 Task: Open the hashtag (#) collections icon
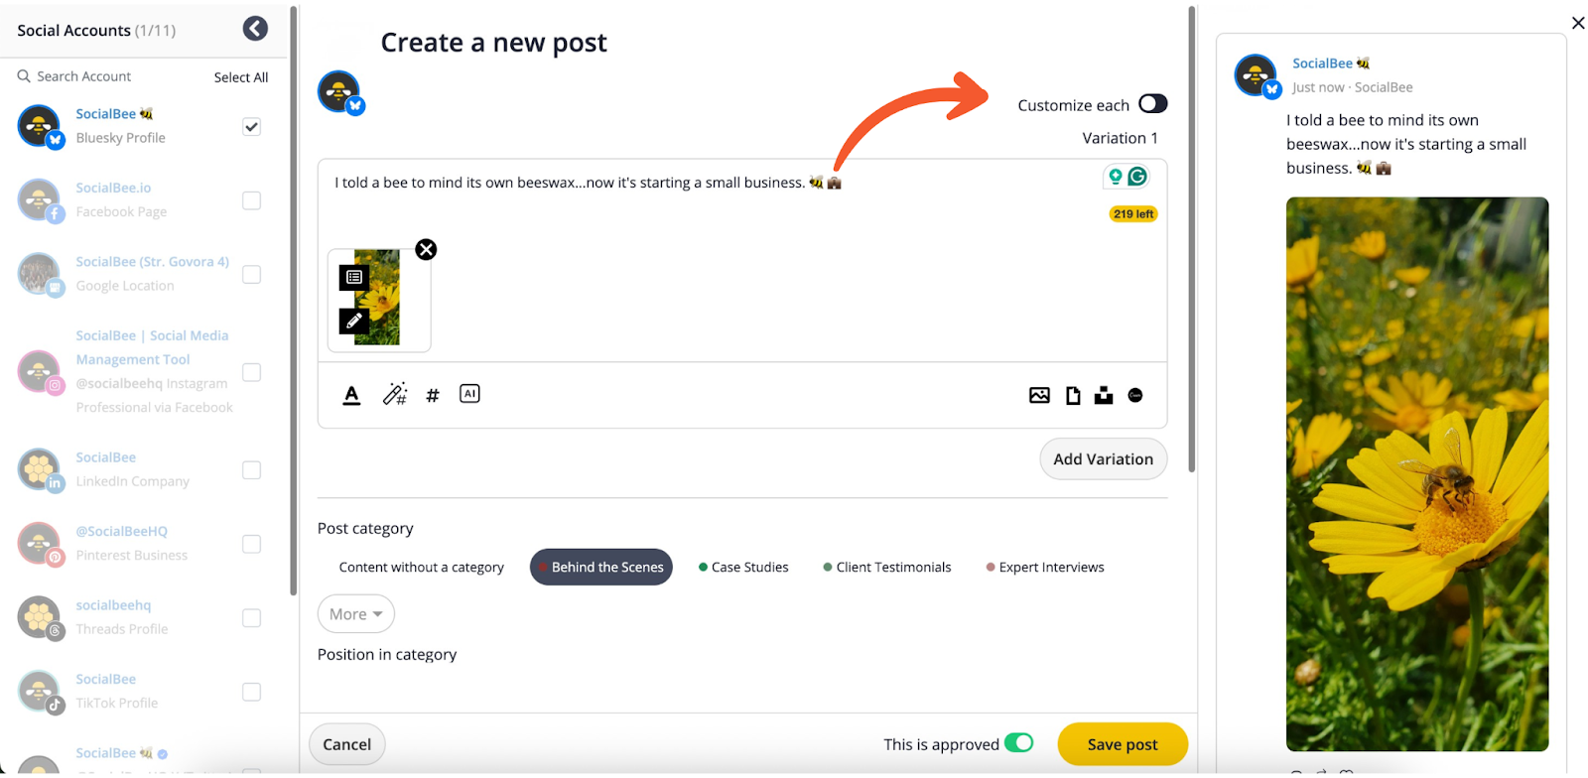(433, 396)
